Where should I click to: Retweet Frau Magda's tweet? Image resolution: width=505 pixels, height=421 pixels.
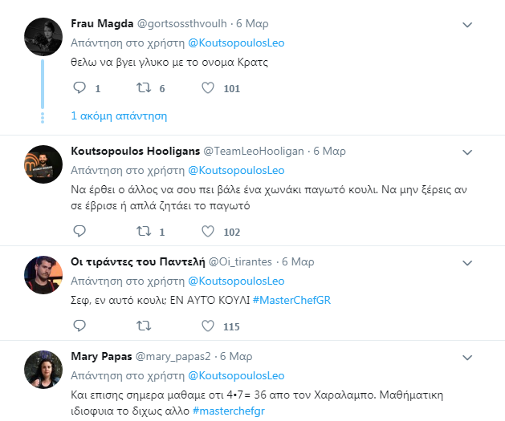click(143, 88)
